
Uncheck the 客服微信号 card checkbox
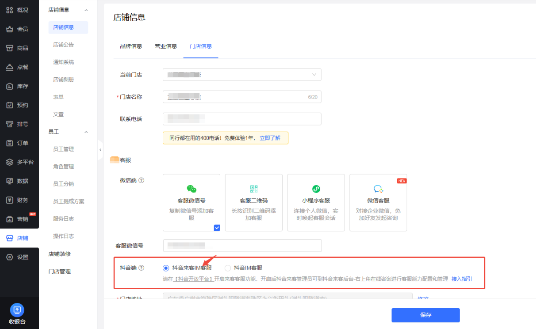click(217, 228)
